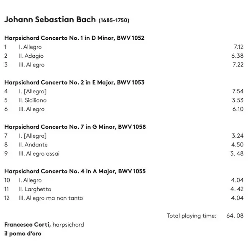The image size is (251, 251).
Task: Open Harpsichord Concerto No. 2 in E Major title
Action: pyautogui.click(x=74, y=82)
